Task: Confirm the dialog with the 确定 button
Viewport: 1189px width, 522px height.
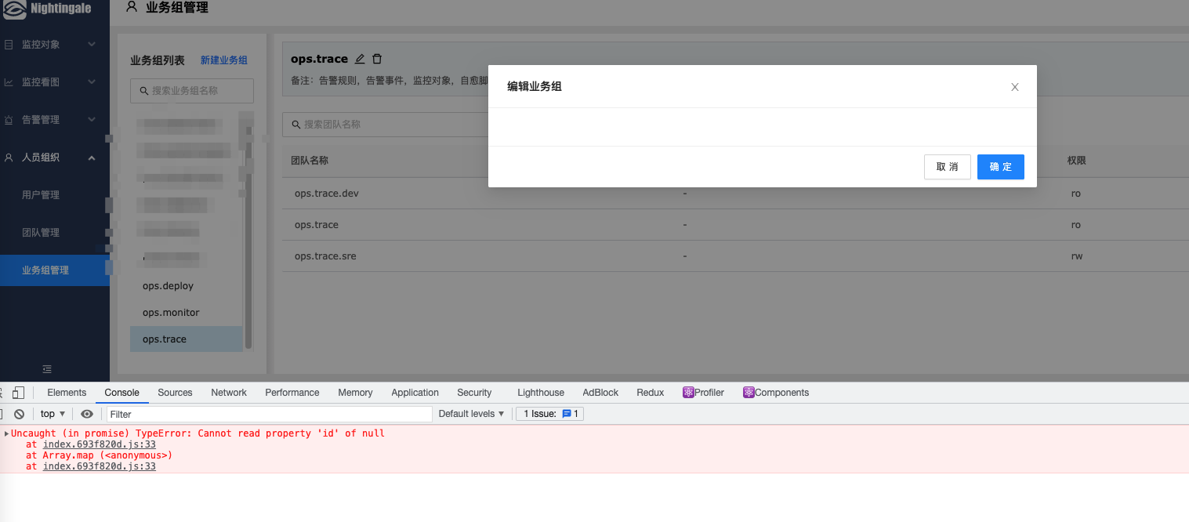Action: tap(1000, 166)
